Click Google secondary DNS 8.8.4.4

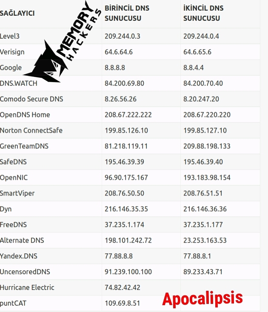pyautogui.click(x=193, y=68)
